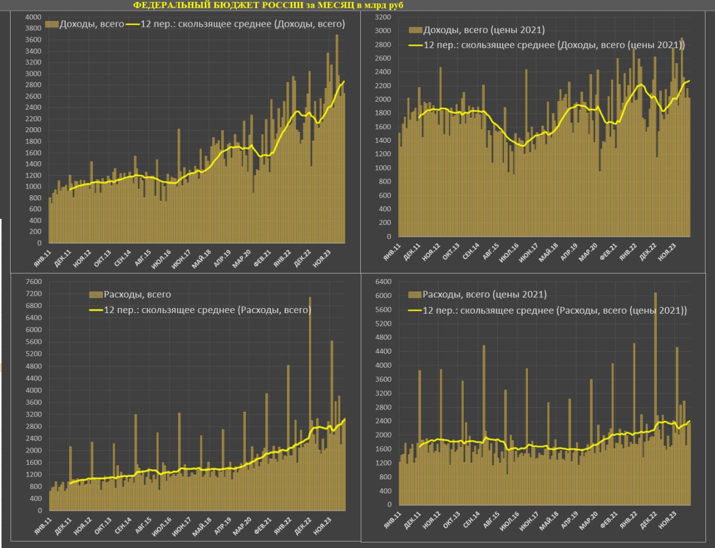Click y-axis value 2800 on the 2021-price expenses chart

[384, 407]
